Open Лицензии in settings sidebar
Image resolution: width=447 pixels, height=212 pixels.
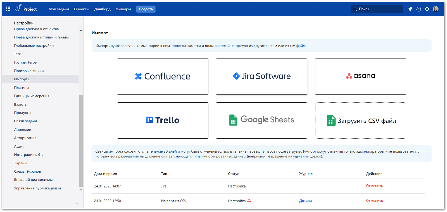[x=23, y=129]
